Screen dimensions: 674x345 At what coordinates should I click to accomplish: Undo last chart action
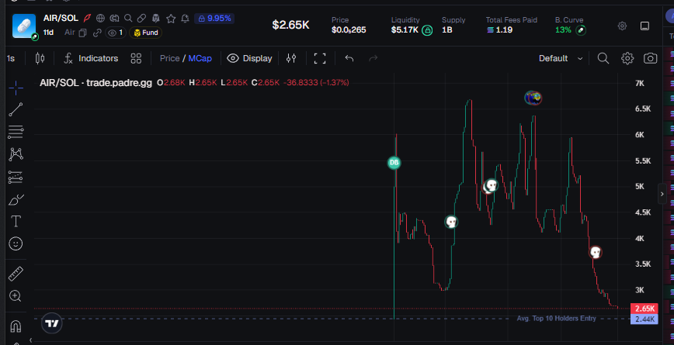tap(349, 58)
